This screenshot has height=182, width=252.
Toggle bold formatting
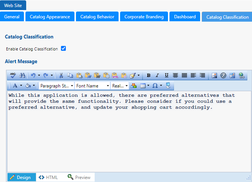pyautogui.click(x=149, y=75)
